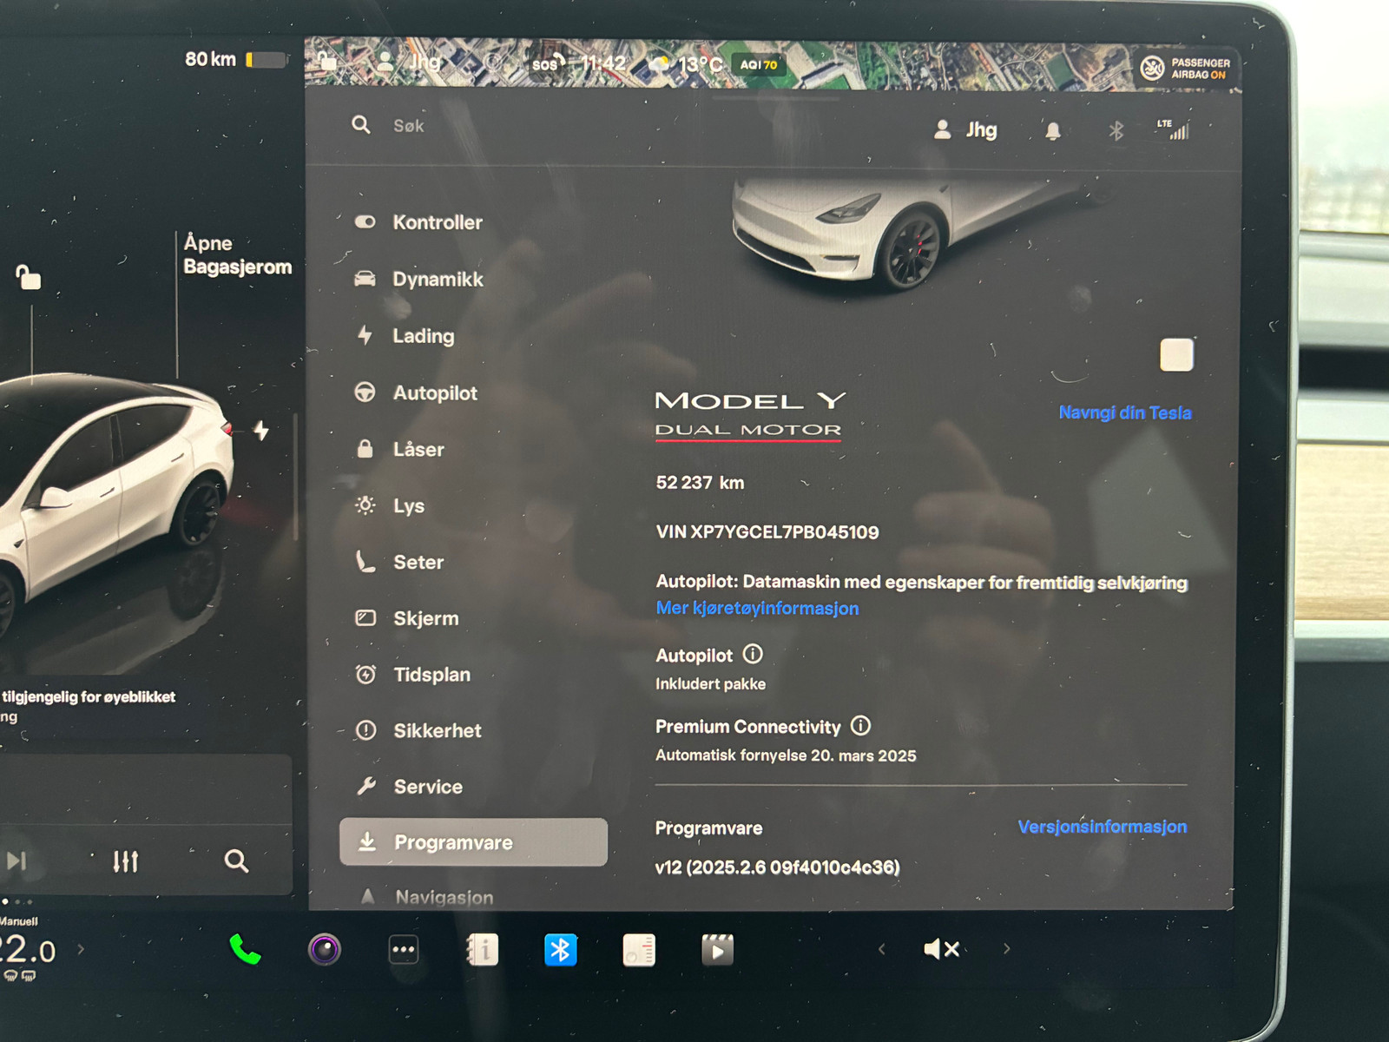Open the manual info app icon
Screen dimensions: 1389x1042
[x=482, y=950]
